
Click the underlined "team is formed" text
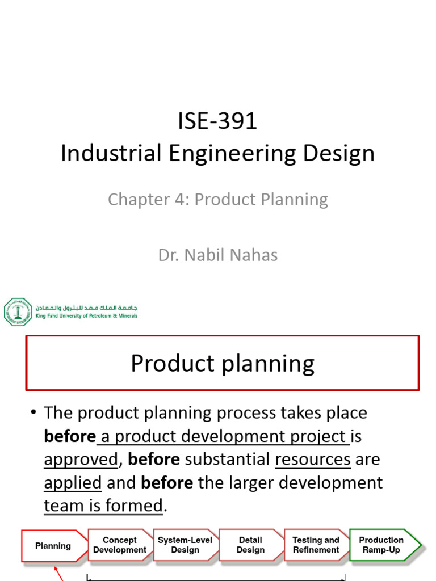point(103,506)
